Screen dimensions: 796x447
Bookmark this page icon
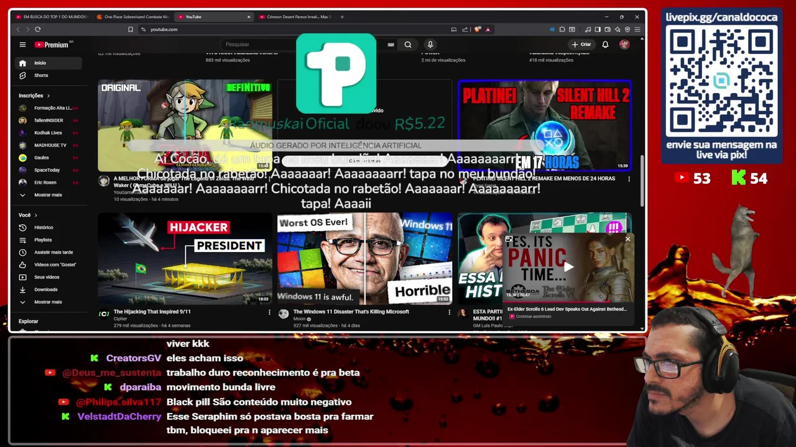tap(130, 29)
